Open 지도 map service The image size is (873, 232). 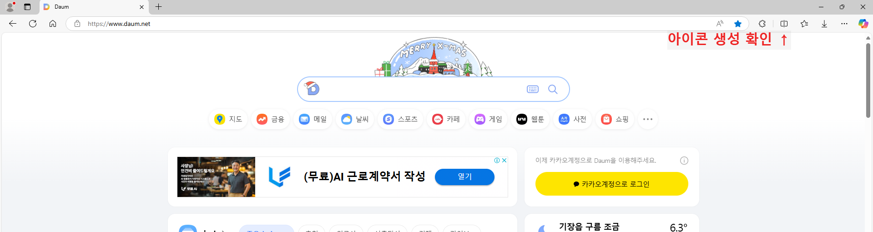228,119
